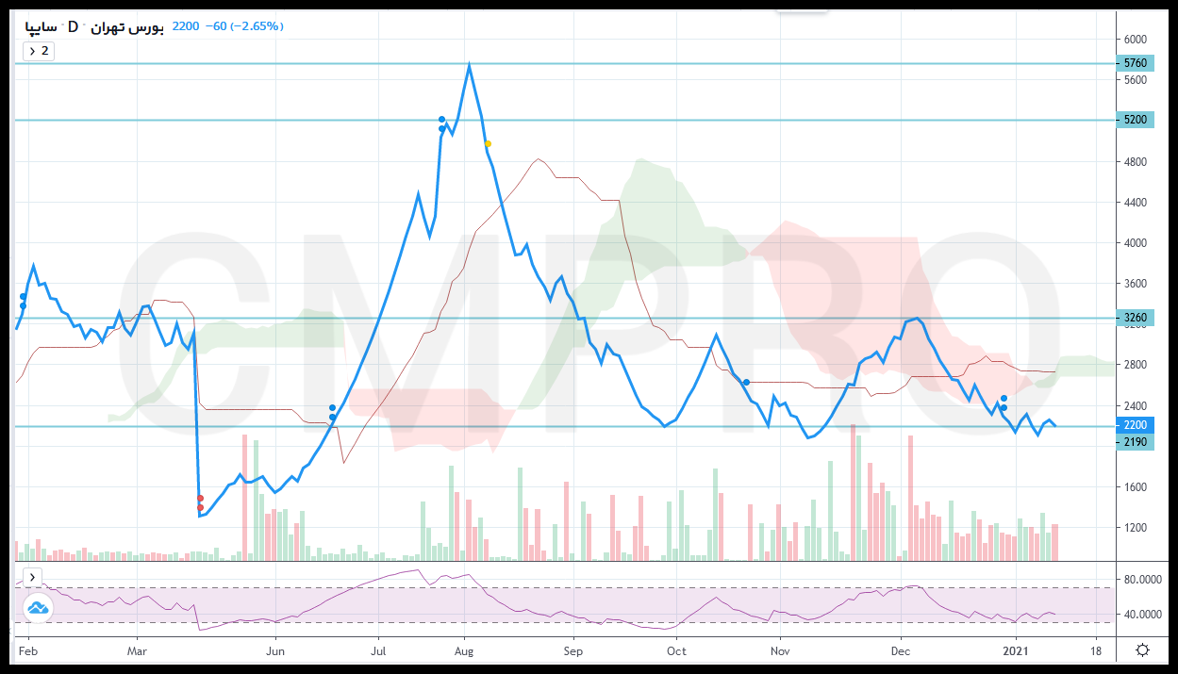Open chart settings gear icon
1178x674 pixels.
point(1142,649)
